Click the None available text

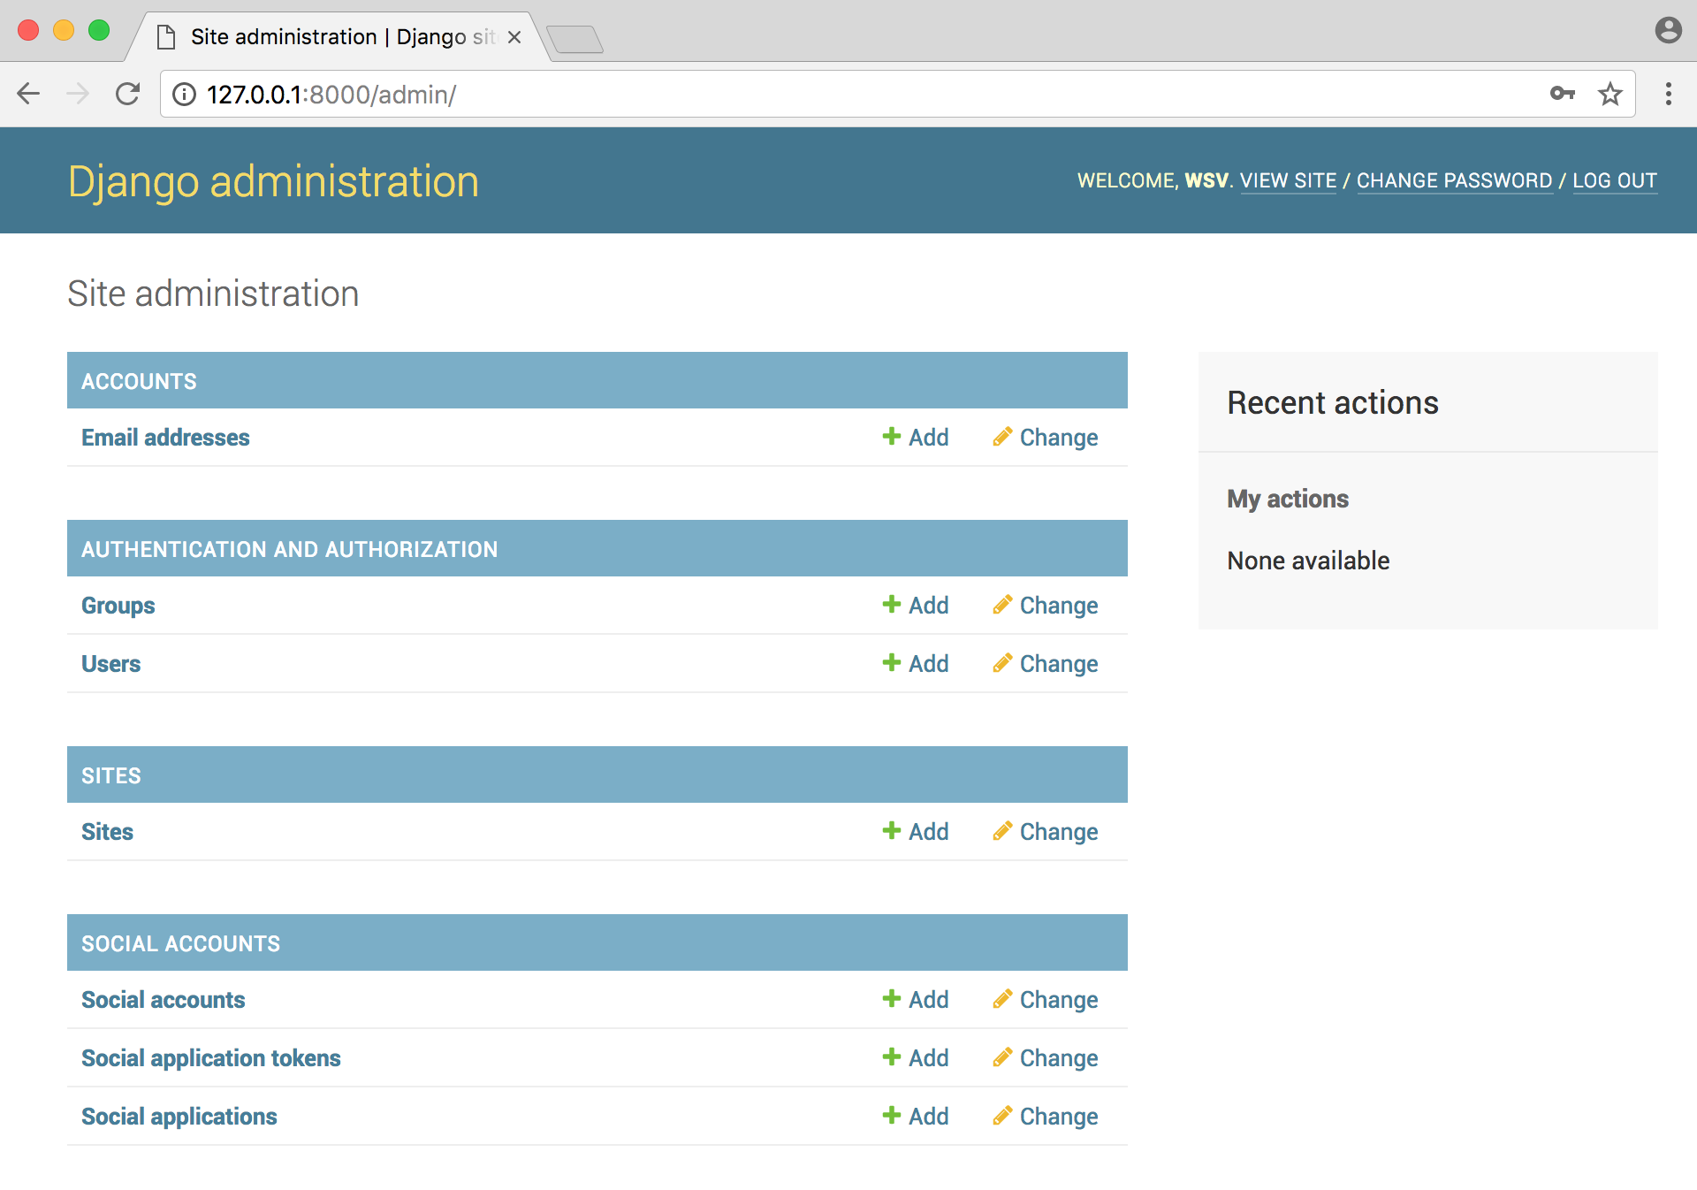point(1308,561)
